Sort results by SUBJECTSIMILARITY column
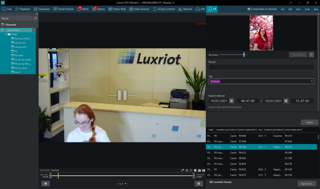320x189 pixels. [x=247, y=130]
